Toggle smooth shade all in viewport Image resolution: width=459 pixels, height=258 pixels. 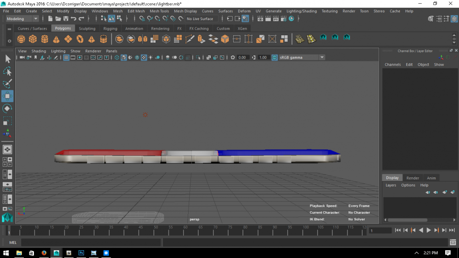point(123,58)
